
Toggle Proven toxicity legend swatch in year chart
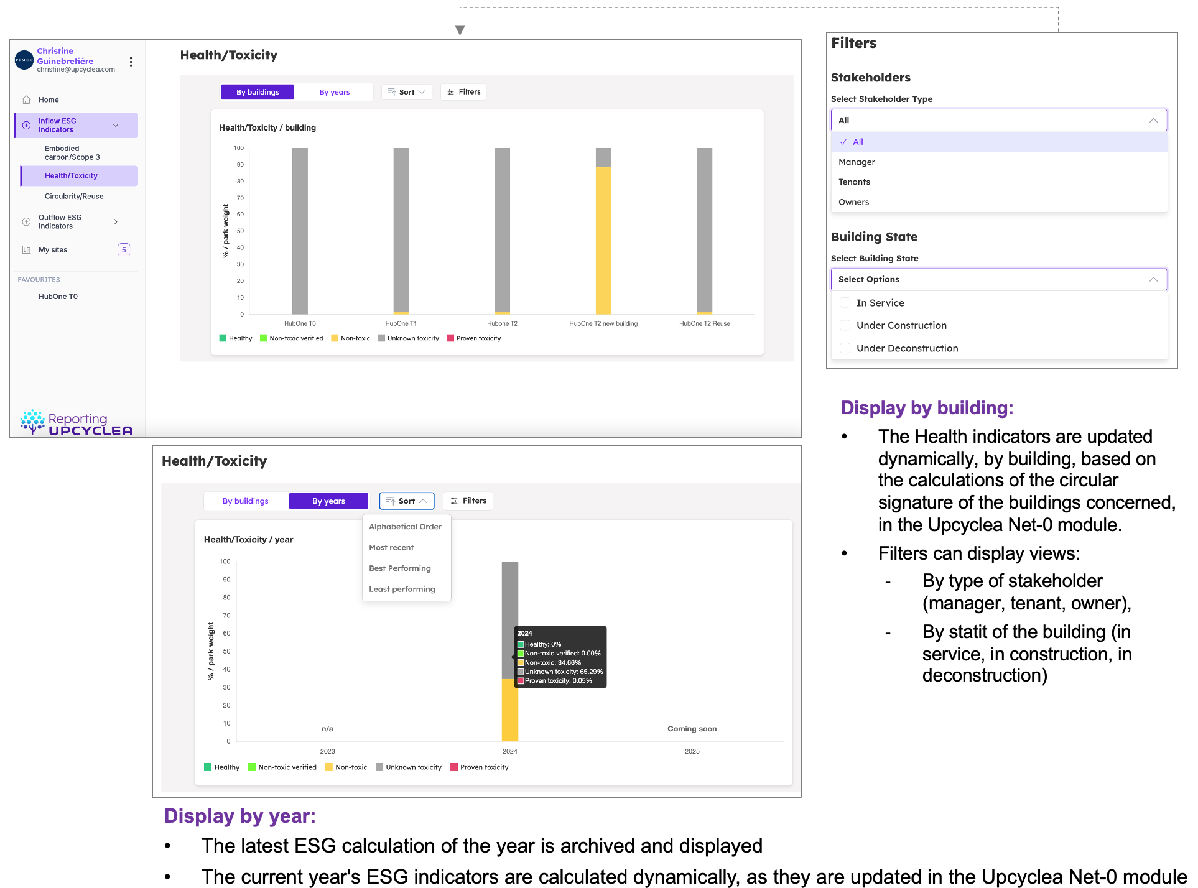[453, 767]
